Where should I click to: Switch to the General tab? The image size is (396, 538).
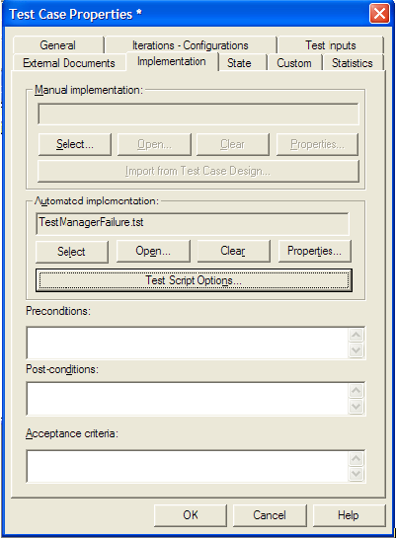(58, 45)
